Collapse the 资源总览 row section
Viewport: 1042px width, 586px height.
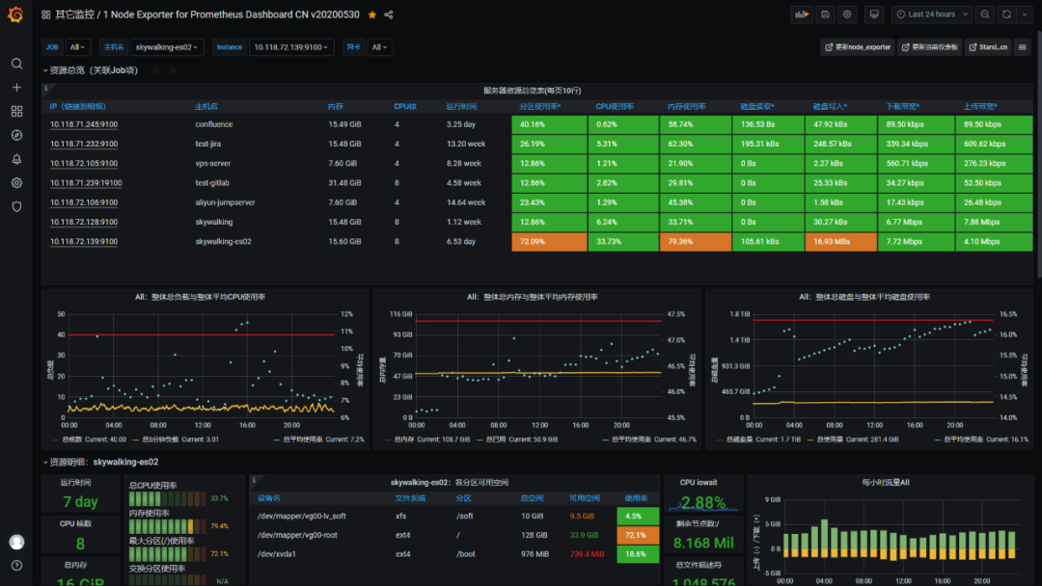91,70
